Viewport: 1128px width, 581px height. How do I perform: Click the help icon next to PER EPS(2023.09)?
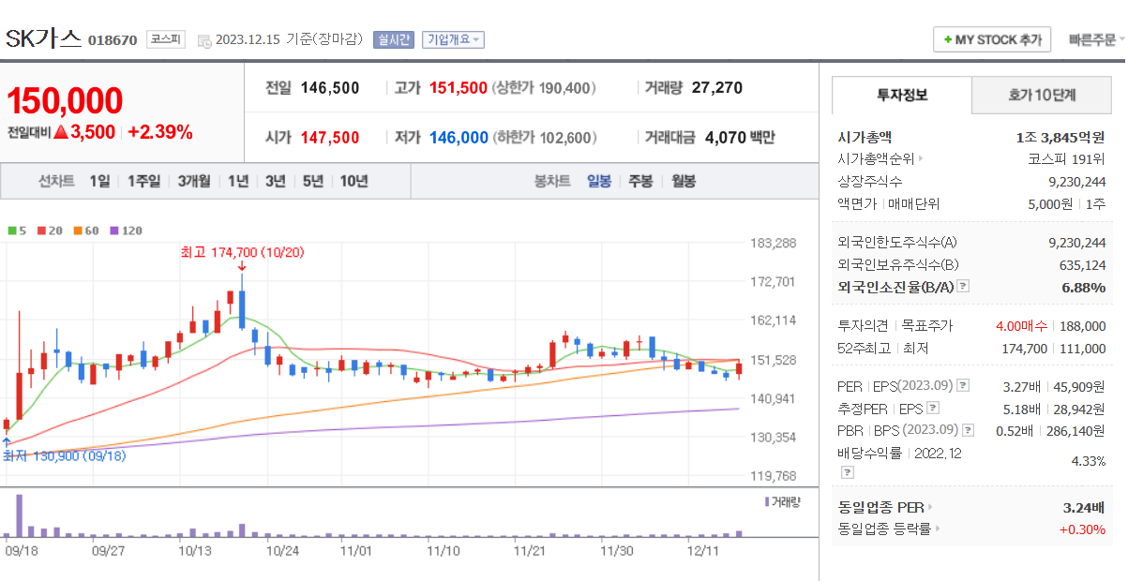(x=963, y=386)
